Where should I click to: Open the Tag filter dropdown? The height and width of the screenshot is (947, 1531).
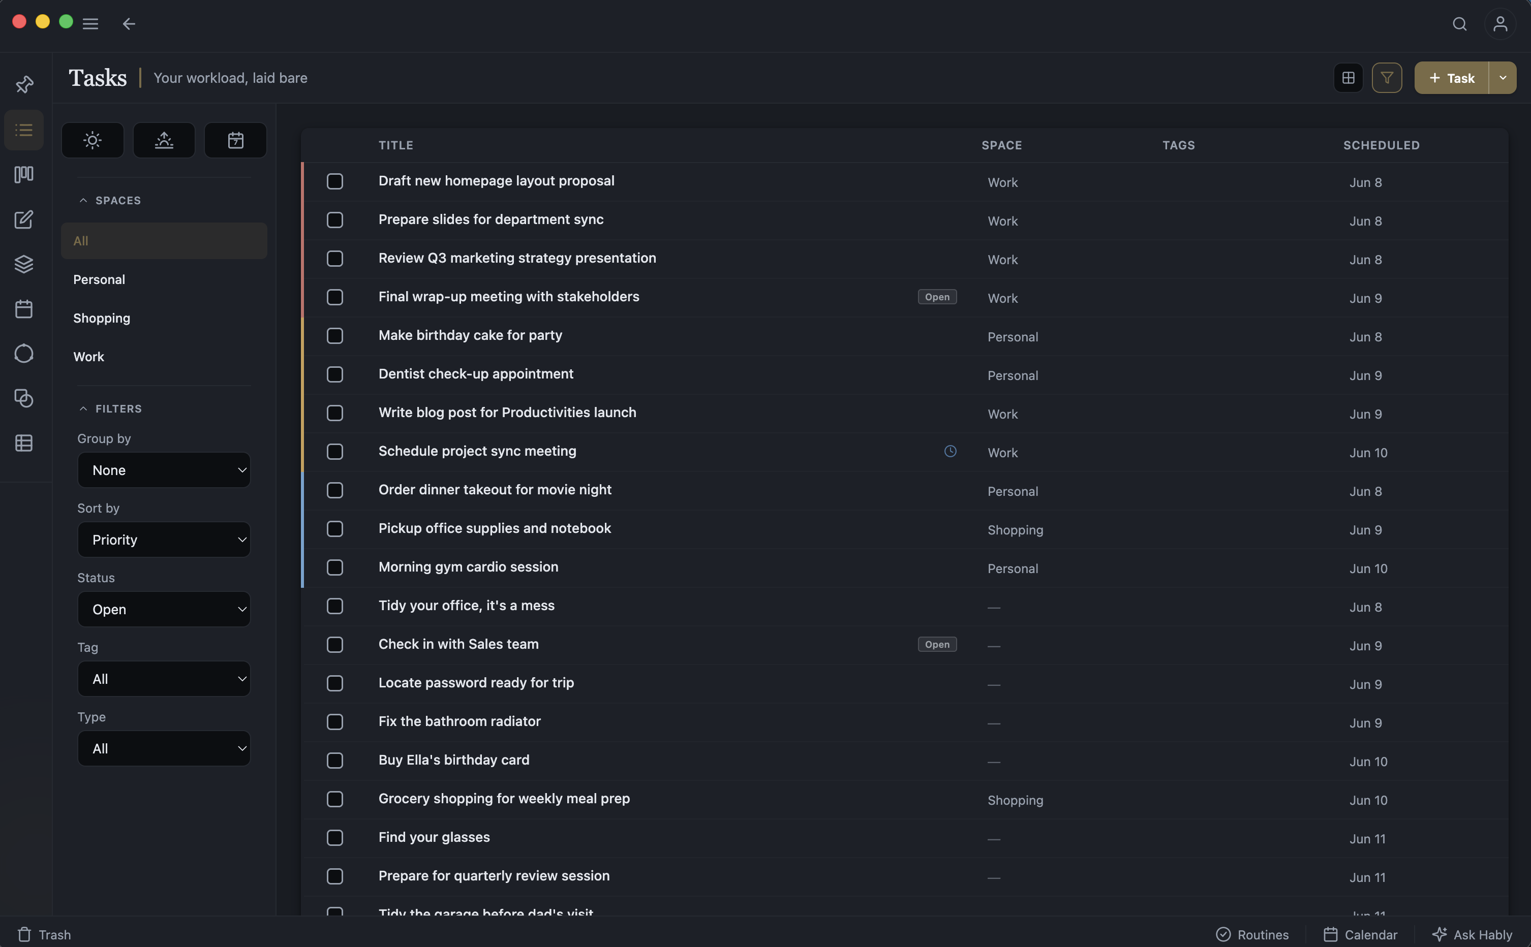coord(164,678)
